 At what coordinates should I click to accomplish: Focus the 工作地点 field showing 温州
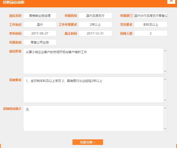[x=40, y=25]
